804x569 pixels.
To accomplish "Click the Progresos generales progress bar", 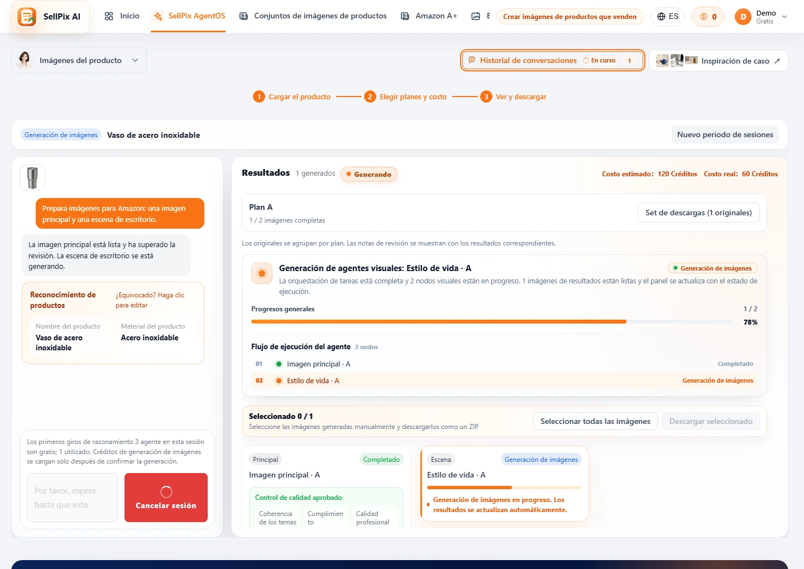I will pyautogui.click(x=491, y=322).
